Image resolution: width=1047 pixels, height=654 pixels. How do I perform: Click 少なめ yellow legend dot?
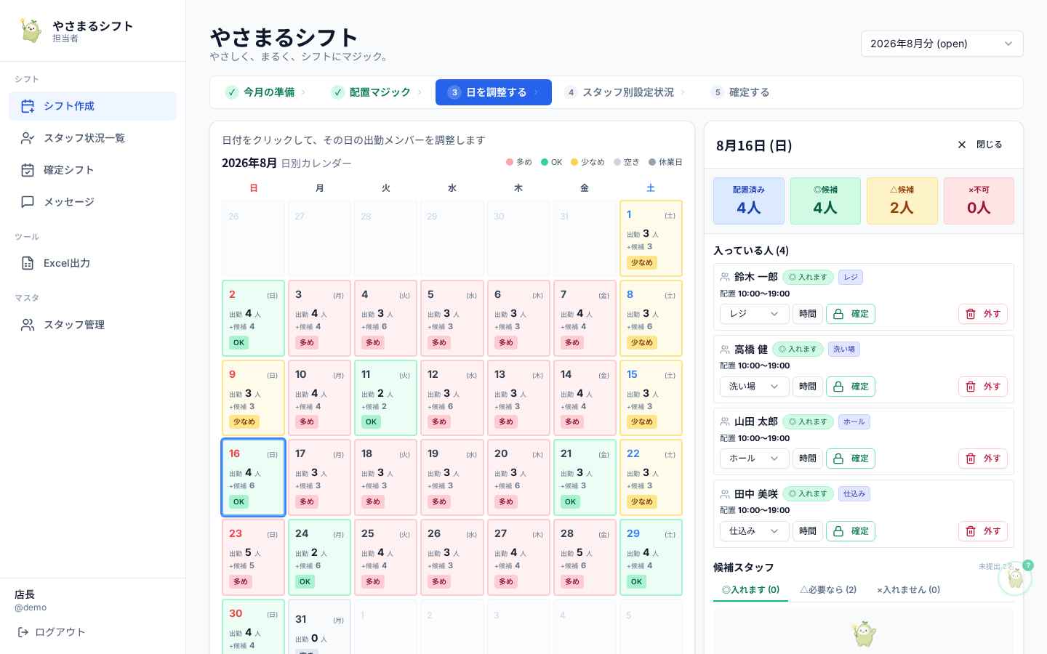pos(574,162)
